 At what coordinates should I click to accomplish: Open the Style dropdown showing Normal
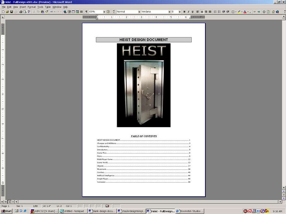coord(139,12)
